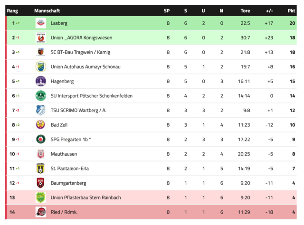
Task: Click the Rang column header
Action: (x=11, y=10)
